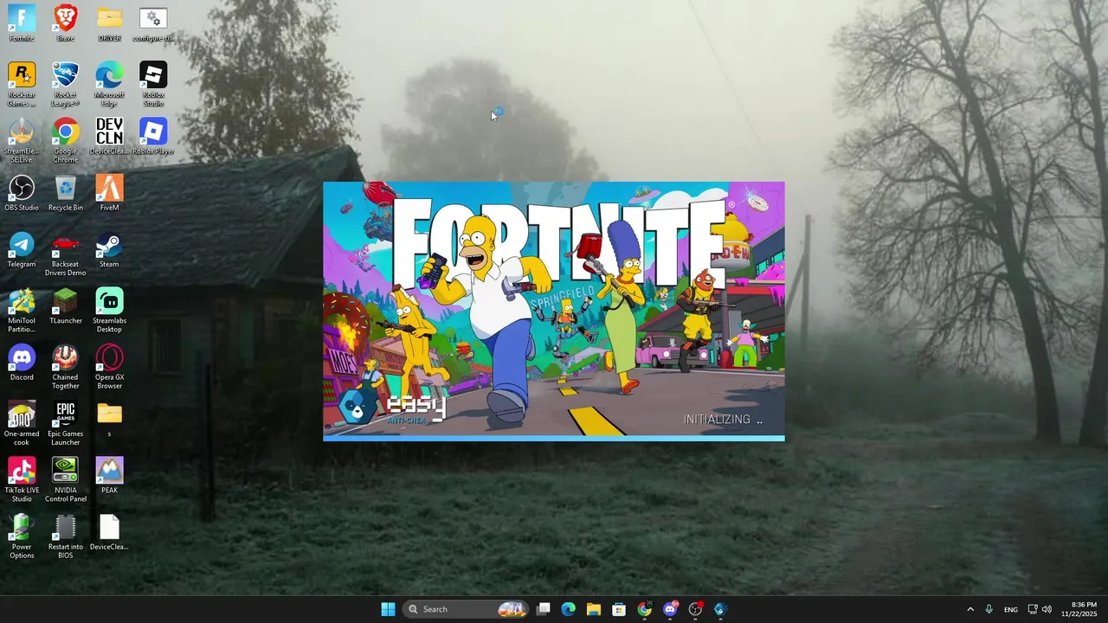The width and height of the screenshot is (1108, 623).
Task: Select MiniTool Partition shortcut
Action: [x=22, y=311]
